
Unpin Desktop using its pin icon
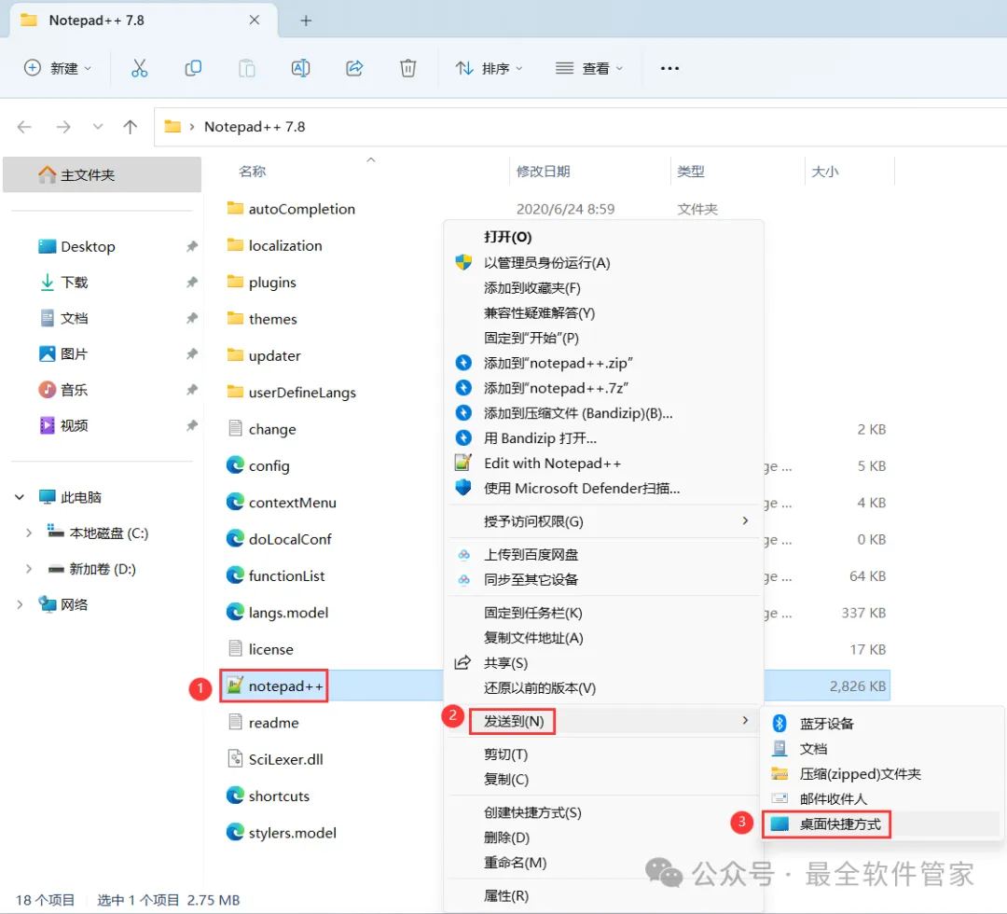click(x=191, y=246)
